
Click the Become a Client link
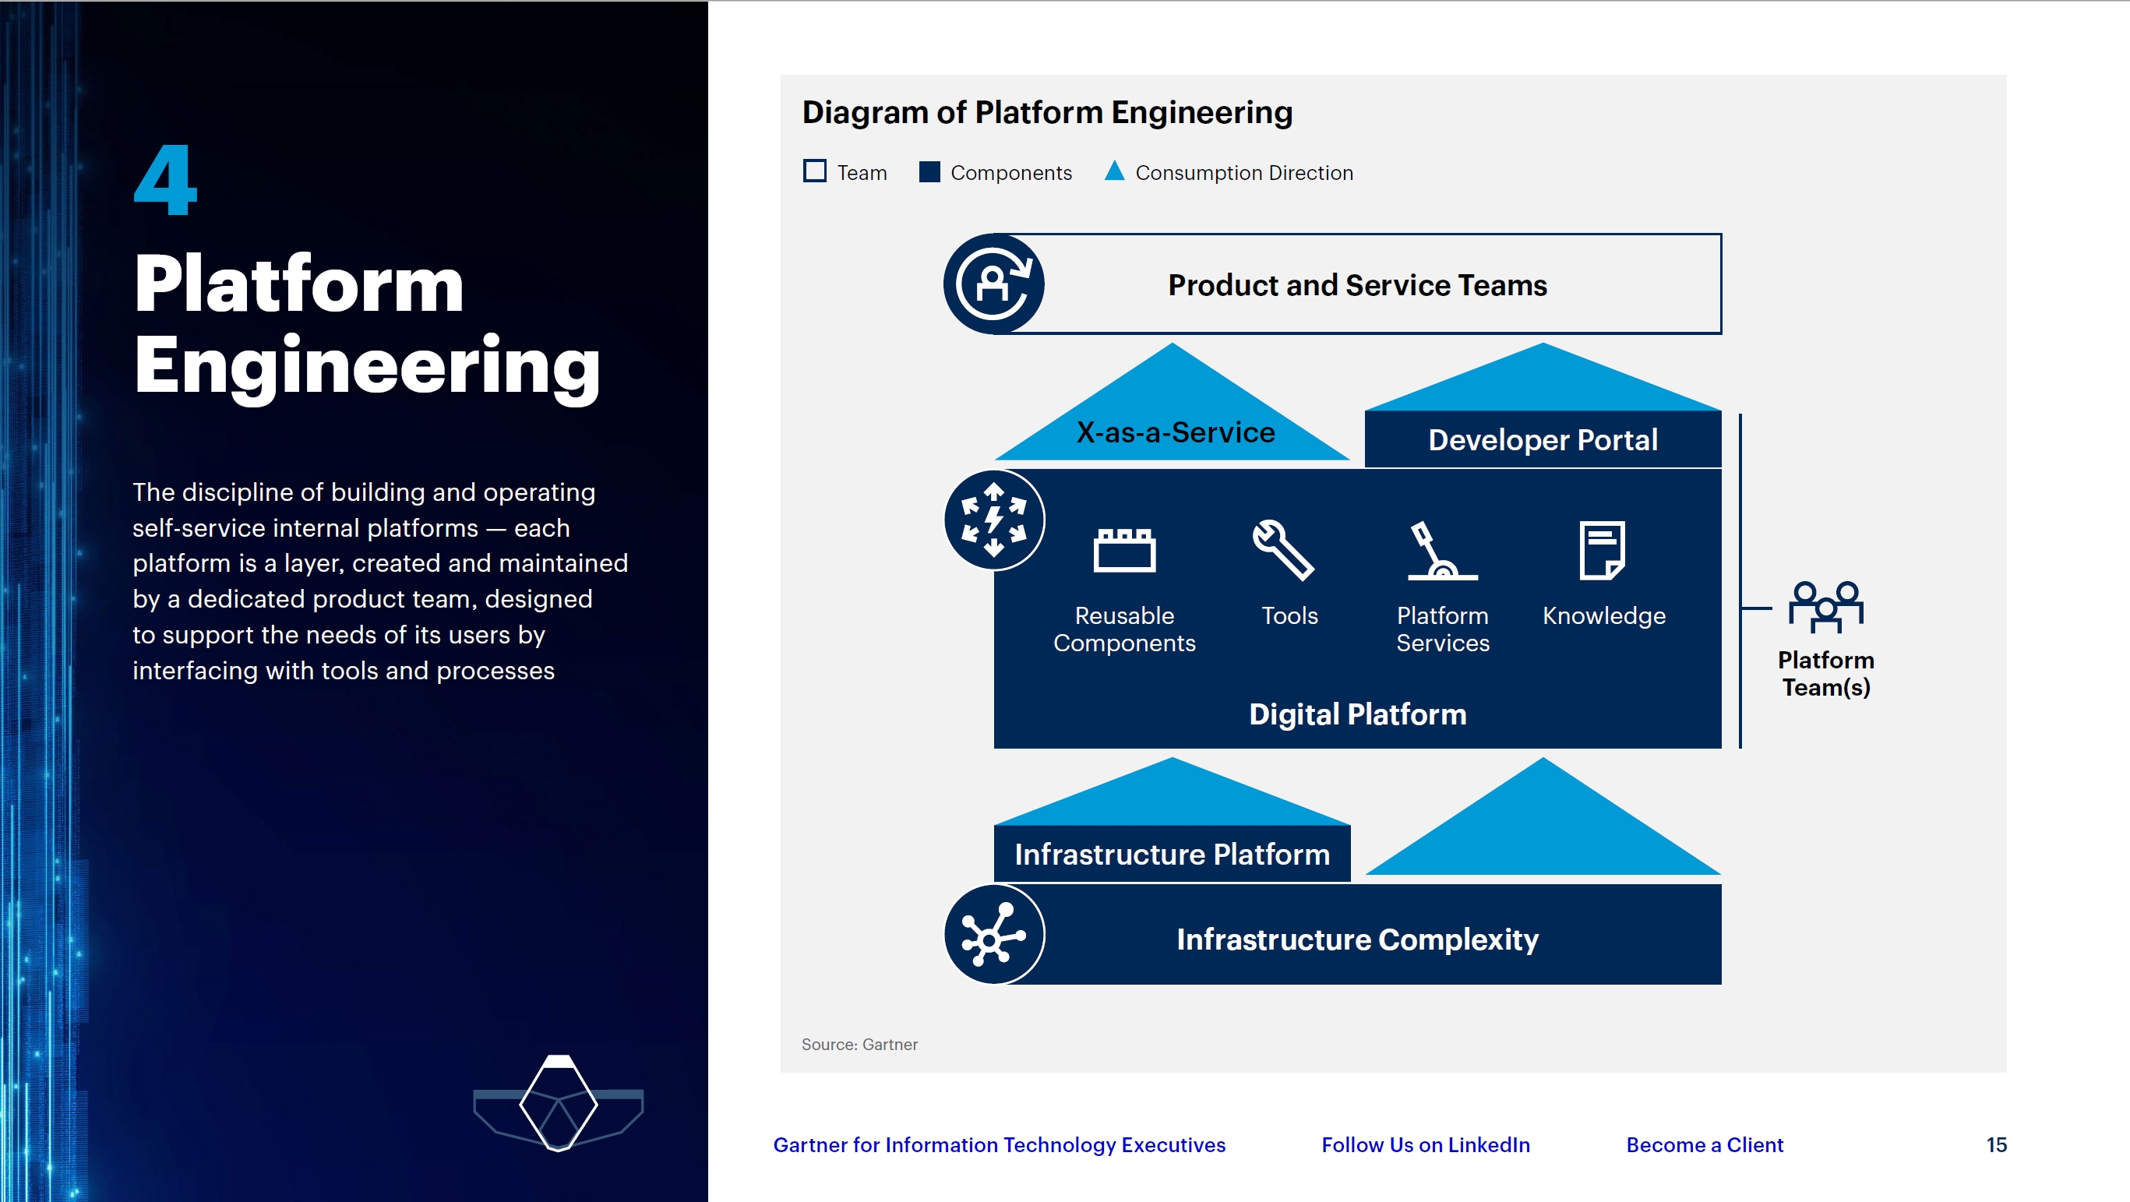pos(1704,1144)
